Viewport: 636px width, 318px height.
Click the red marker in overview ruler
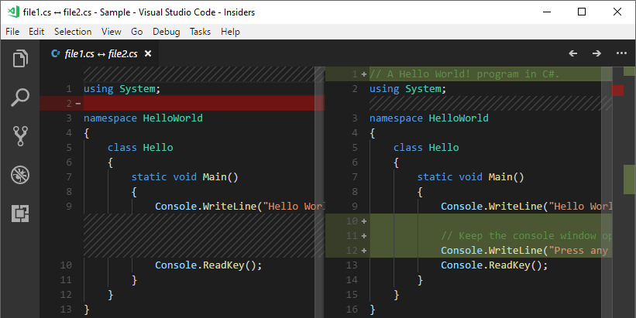tap(617, 91)
